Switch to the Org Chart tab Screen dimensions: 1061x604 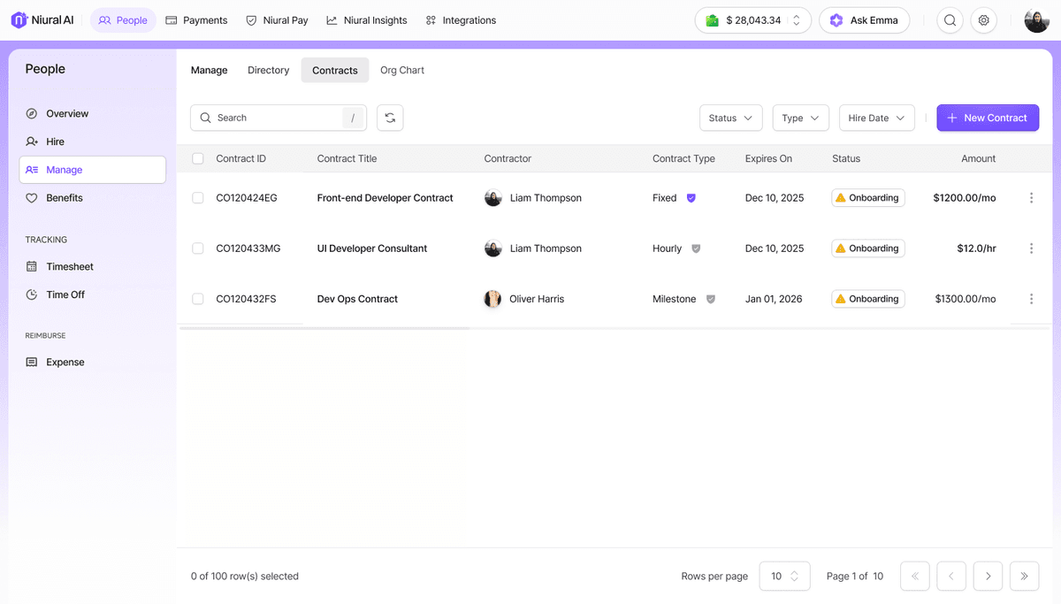(x=401, y=70)
